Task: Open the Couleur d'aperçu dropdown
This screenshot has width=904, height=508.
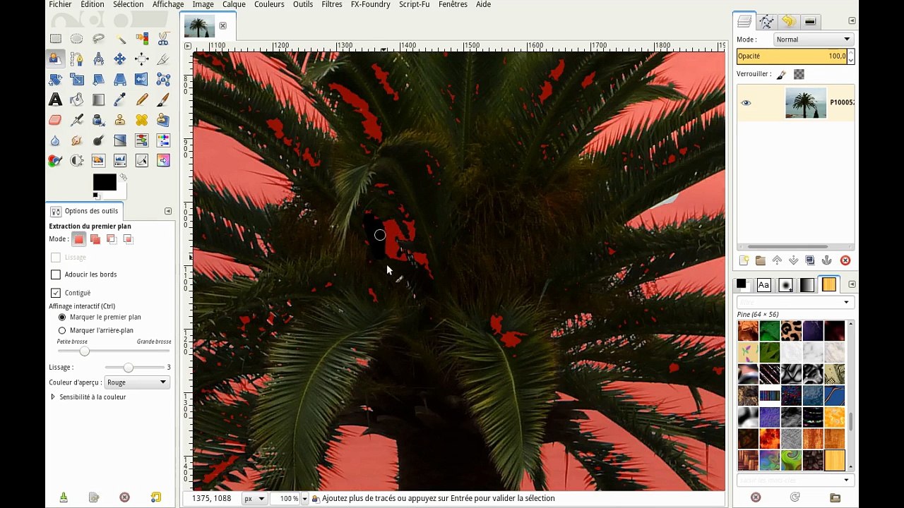Action: point(136,382)
